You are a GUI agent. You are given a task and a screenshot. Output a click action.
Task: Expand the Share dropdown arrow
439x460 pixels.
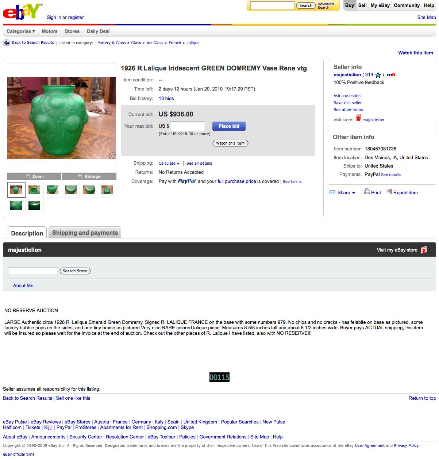pos(354,193)
